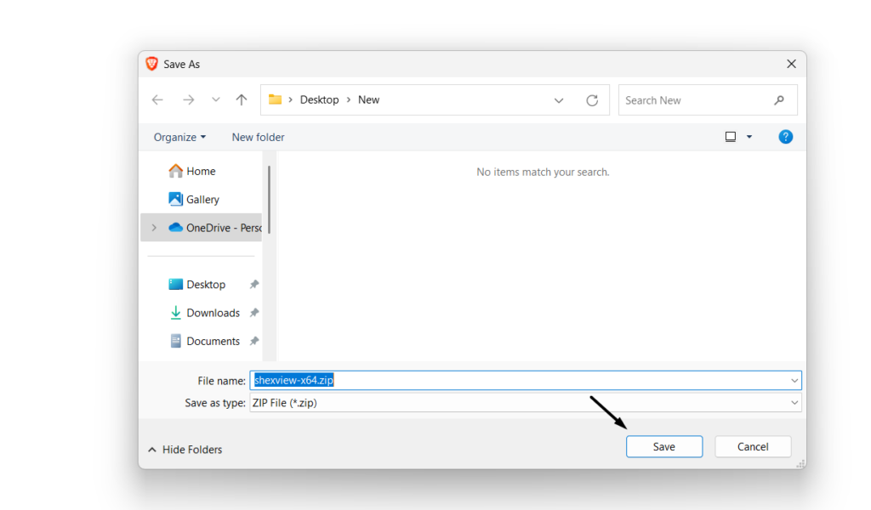Click the Back navigation arrow
Viewport: 871px width, 510px height.
(x=157, y=100)
